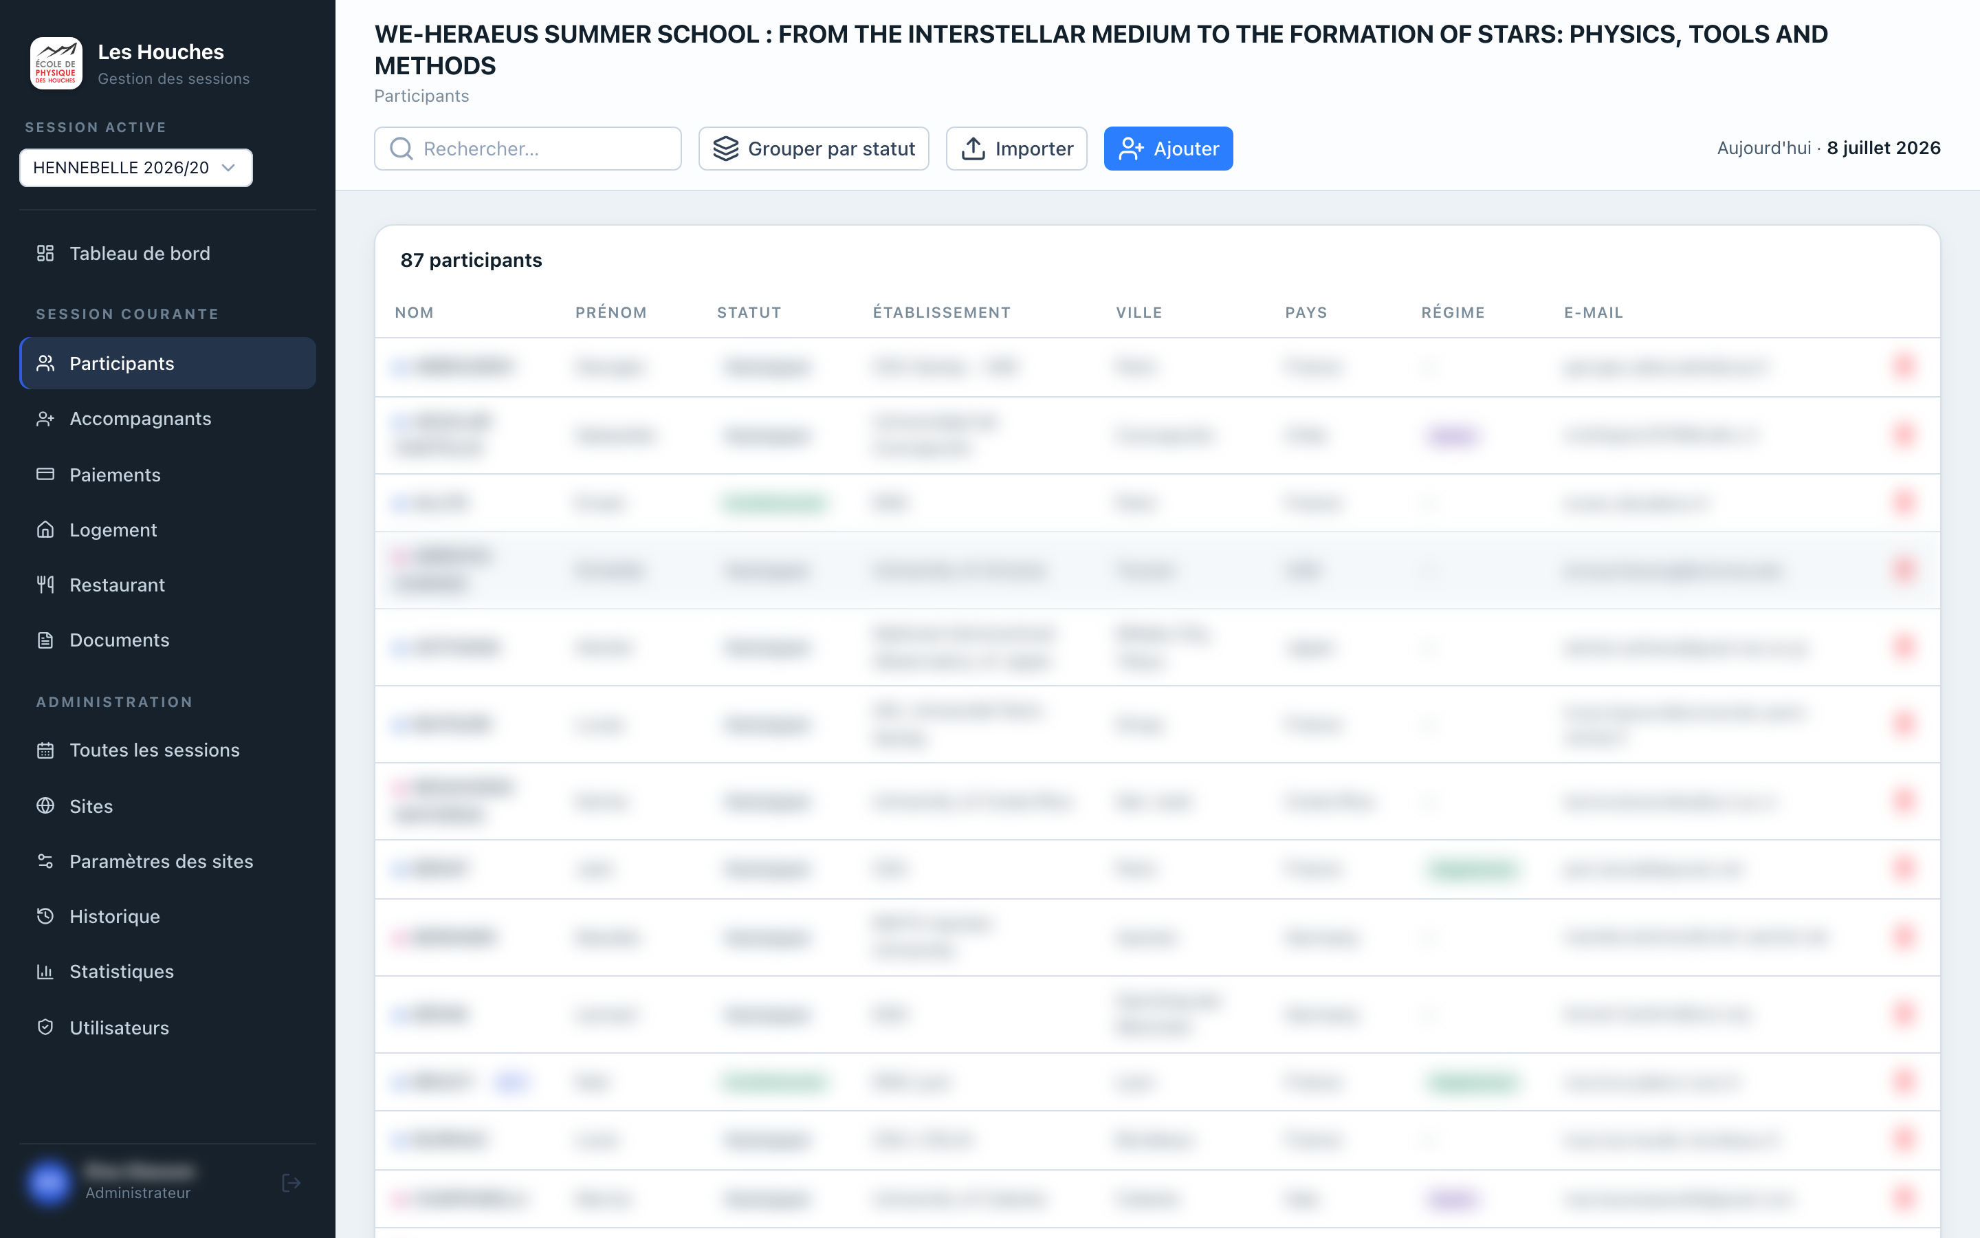Click the add-user icon on Ajouter button
Viewport: 1980px width, 1238px height.
[1132, 148]
